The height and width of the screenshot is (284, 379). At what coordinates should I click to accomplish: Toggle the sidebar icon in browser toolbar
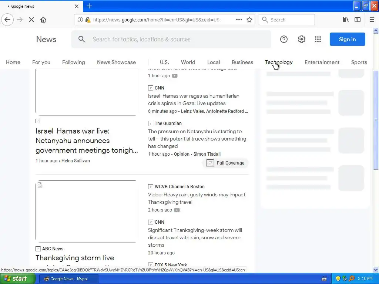click(x=358, y=20)
